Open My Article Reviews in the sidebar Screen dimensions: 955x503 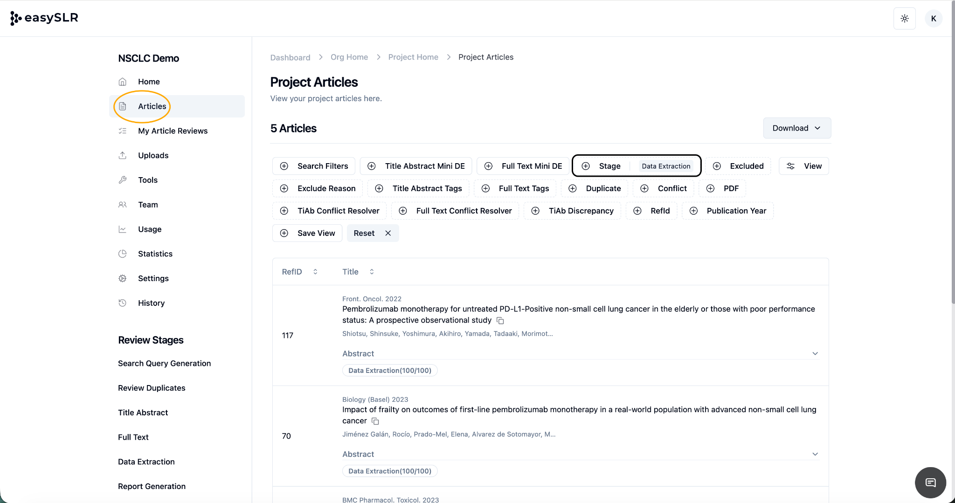(x=173, y=131)
